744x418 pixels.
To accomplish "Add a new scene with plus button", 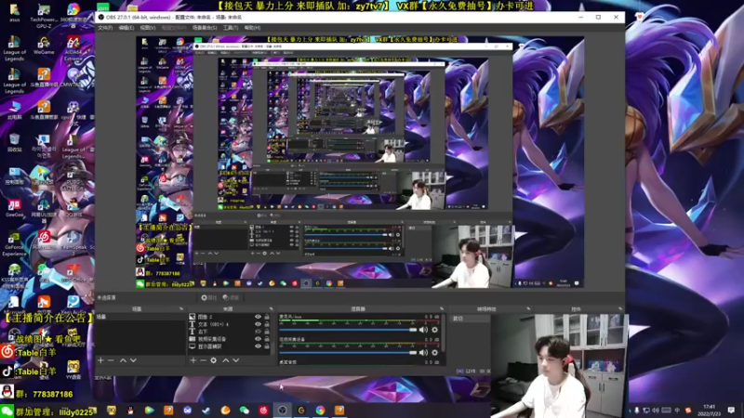I will click(100, 360).
